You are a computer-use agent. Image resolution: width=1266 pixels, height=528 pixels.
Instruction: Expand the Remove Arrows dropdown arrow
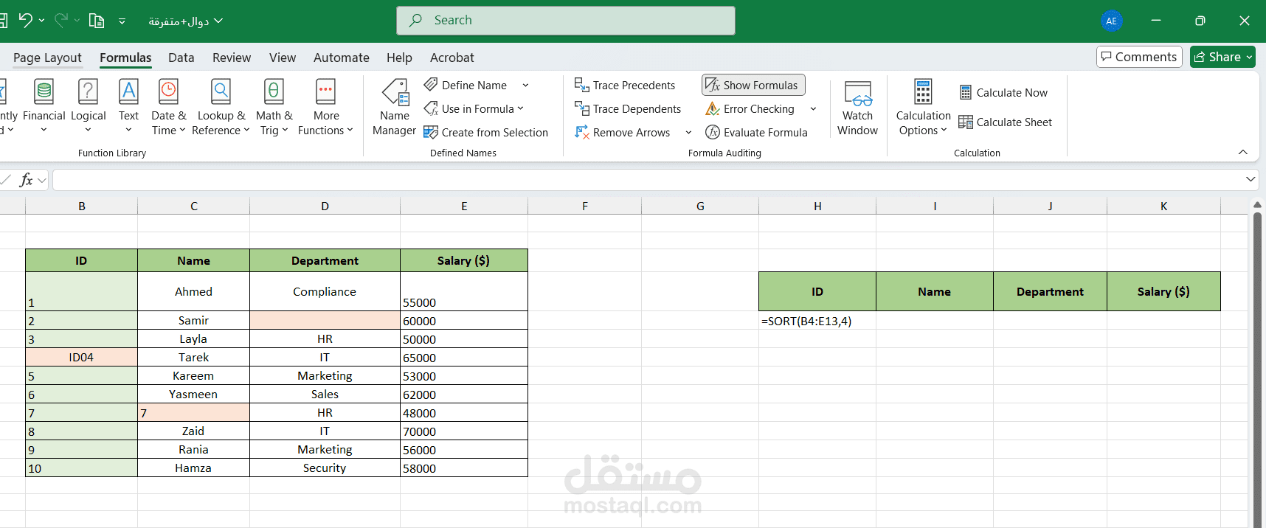(688, 133)
